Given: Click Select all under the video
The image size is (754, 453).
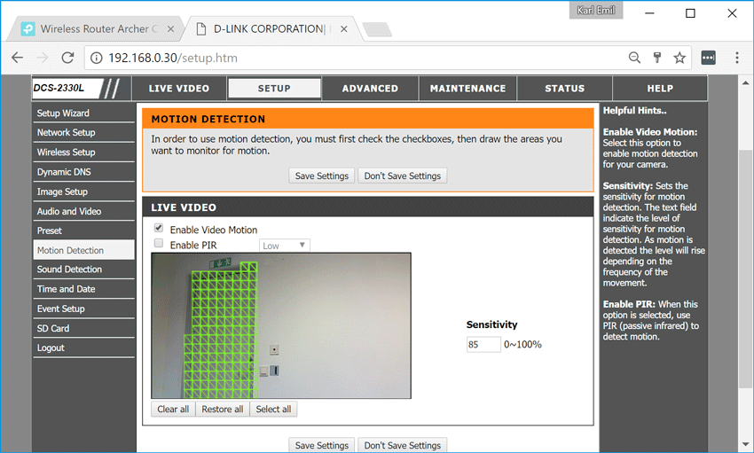Looking at the screenshot, I should point(273,410).
